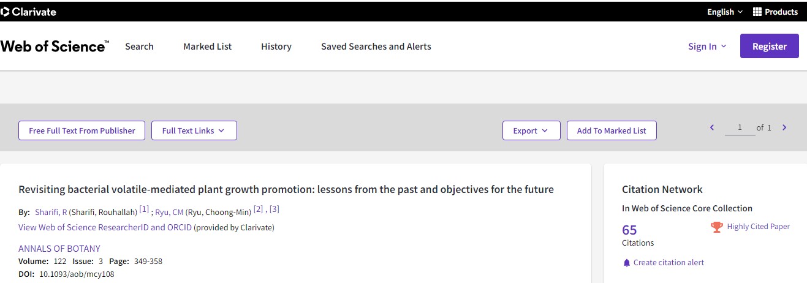Click the citation alert bell icon
Screen dimensions: 807x283
point(626,263)
